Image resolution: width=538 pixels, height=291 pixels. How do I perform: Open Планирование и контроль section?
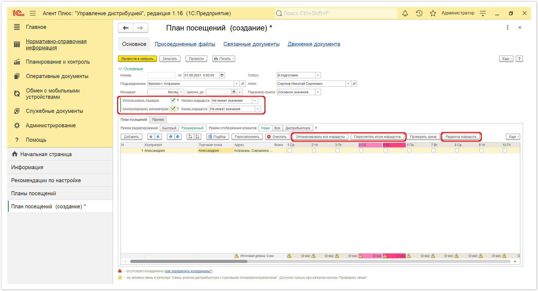click(58, 62)
